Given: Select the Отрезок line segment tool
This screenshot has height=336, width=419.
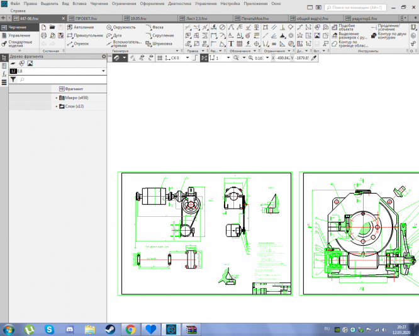Looking at the screenshot, I should click(x=79, y=43).
